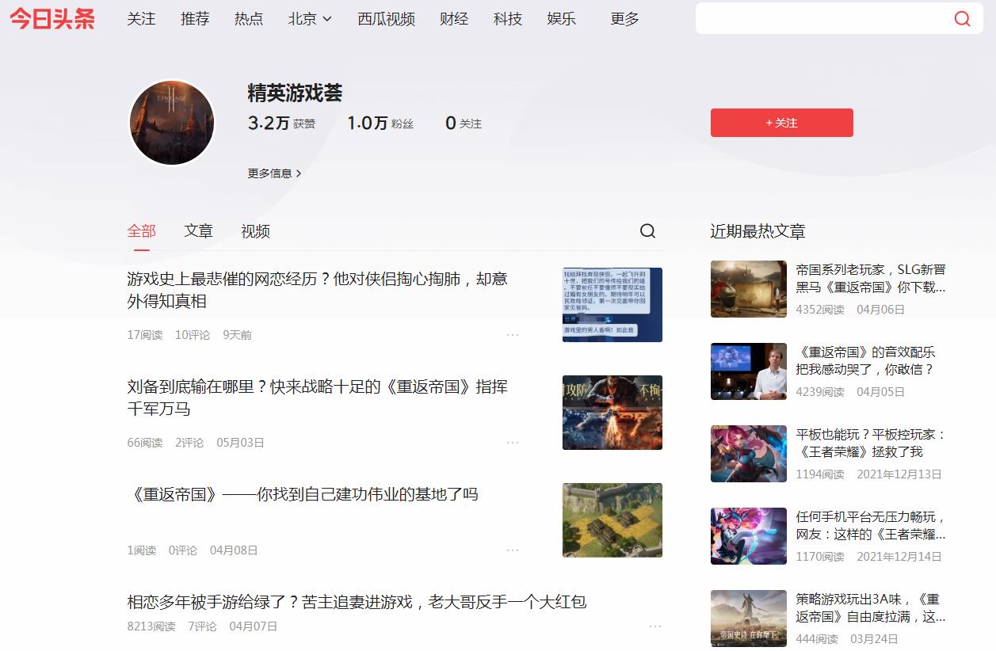Open the 科技 channel

pos(508,19)
